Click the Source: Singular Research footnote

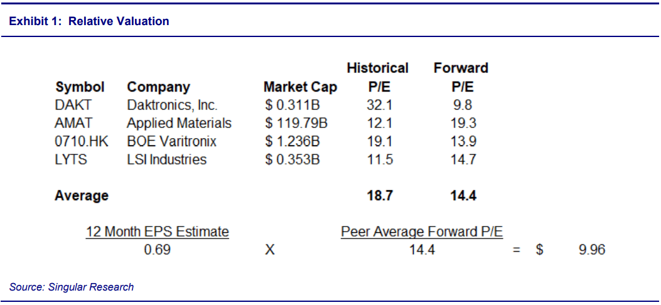72,287
